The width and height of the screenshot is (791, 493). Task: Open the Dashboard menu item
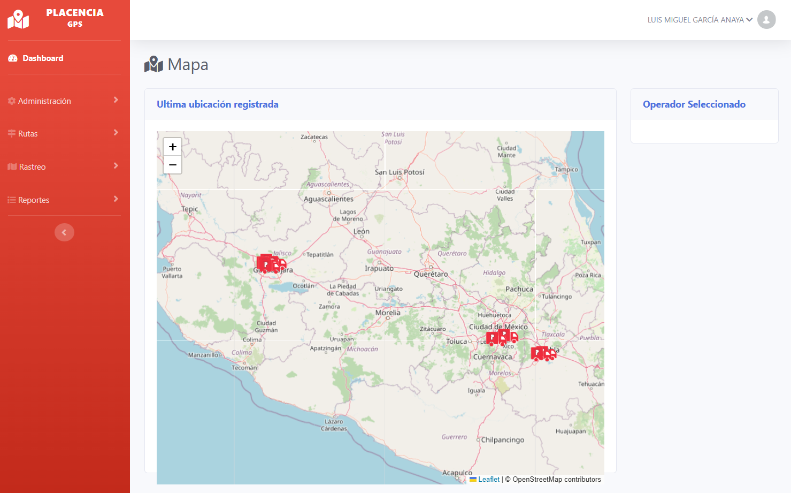(64, 58)
